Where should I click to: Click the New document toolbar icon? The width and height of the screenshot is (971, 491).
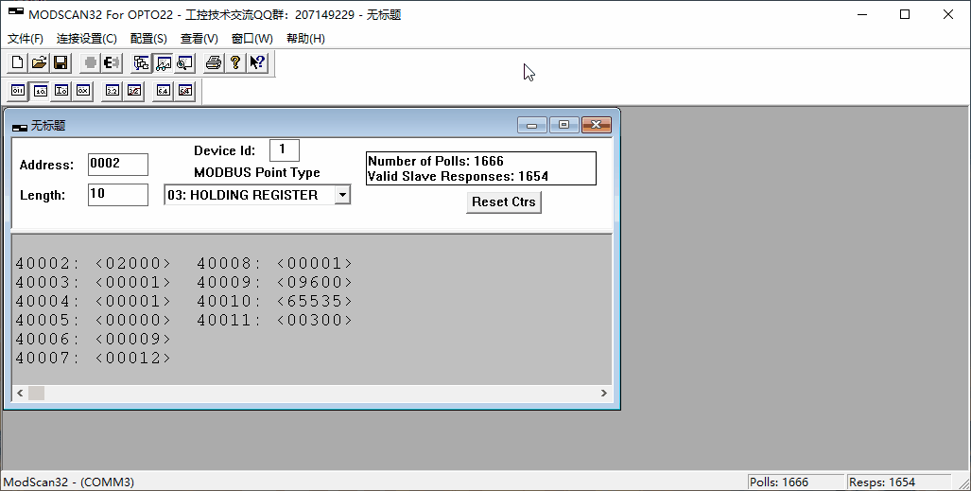(17, 63)
